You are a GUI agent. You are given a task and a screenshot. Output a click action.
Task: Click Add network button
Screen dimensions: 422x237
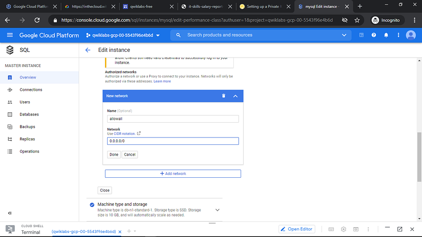coord(173,174)
